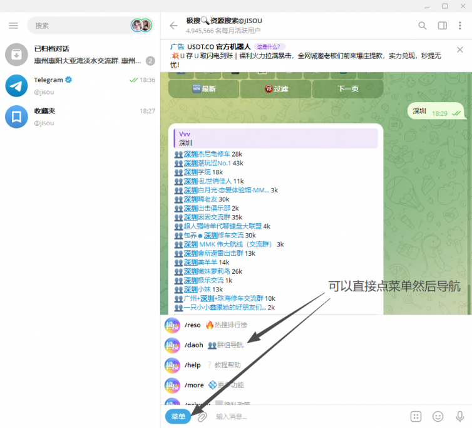Open the bot keyboard grid icon

[416, 417]
